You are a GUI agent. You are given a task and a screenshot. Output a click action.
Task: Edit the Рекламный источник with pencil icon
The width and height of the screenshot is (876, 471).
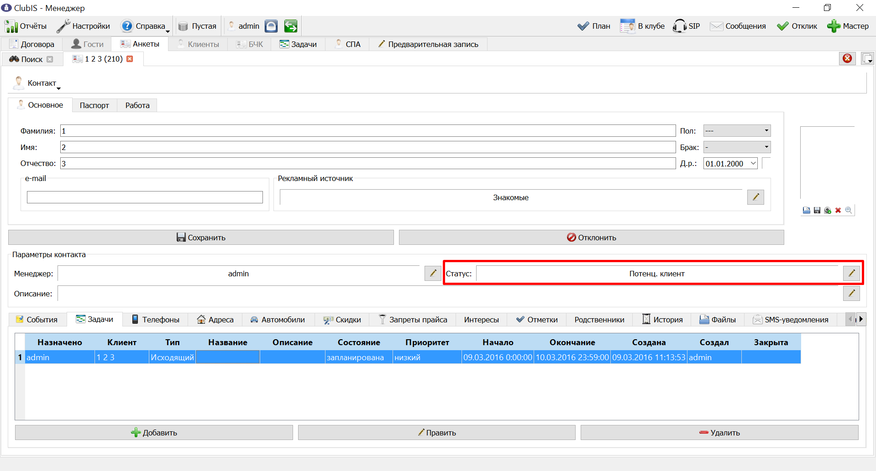(x=755, y=197)
